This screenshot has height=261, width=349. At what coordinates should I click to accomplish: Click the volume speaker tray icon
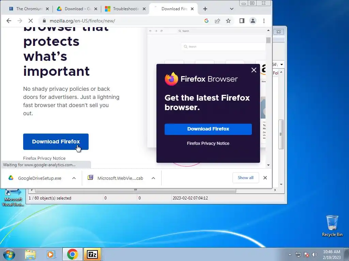pos(314,255)
